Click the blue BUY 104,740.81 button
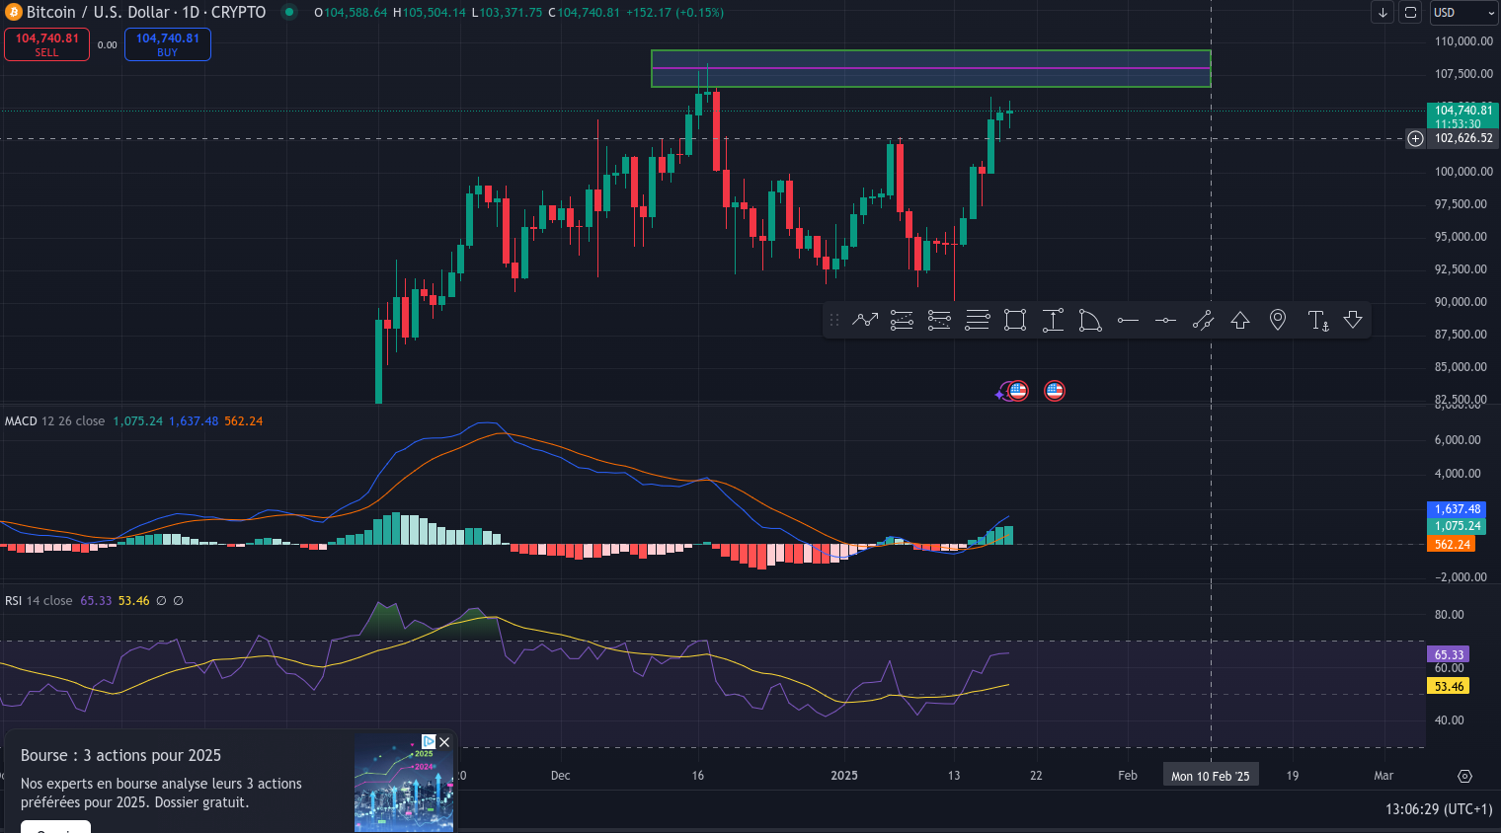 point(167,44)
